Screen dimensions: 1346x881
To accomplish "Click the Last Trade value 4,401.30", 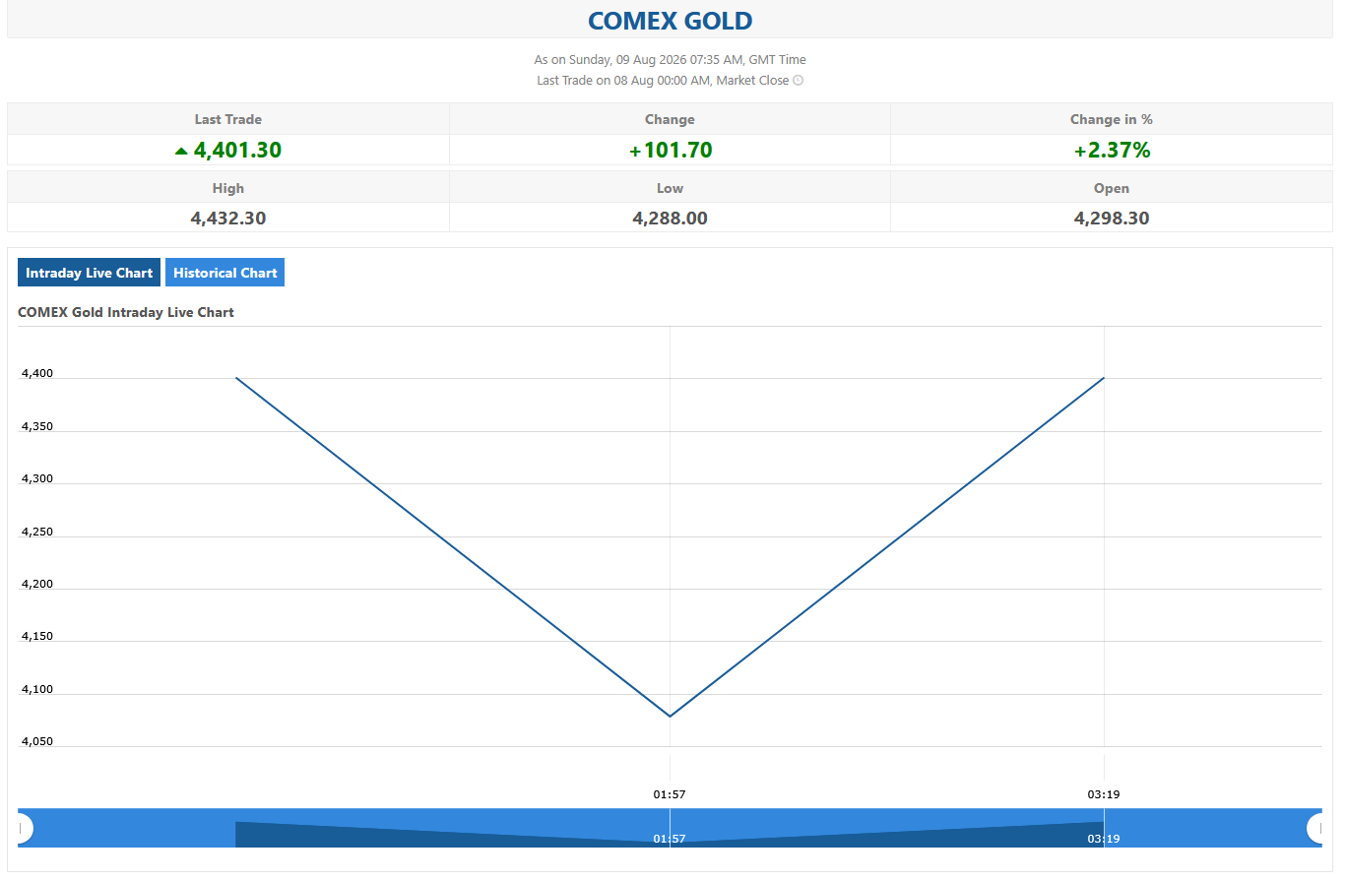I will (x=237, y=150).
